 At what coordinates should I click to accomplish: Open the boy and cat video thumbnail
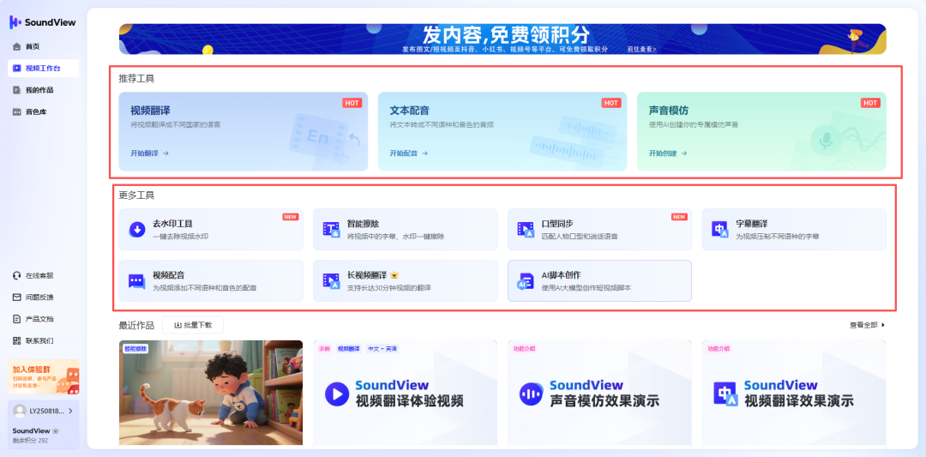tap(211, 393)
